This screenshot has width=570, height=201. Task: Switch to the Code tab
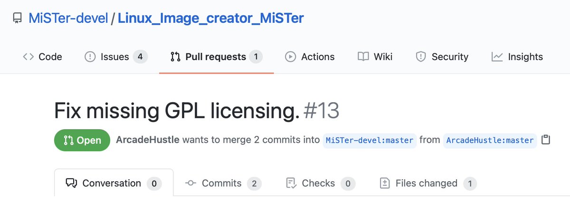(x=42, y=57)
